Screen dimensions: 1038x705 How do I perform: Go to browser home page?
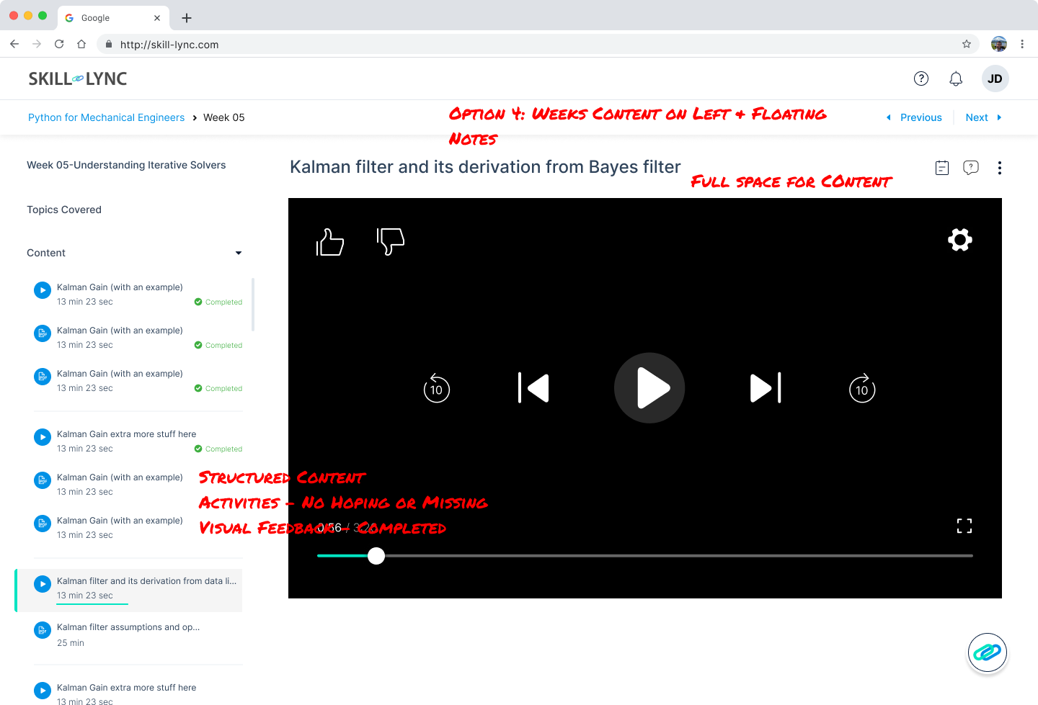pyautogui.click(x=81, y=44)
